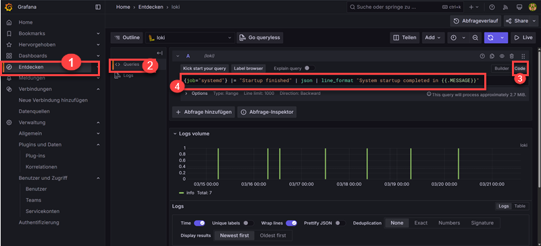Select None deduplication option
Viewport: 541px width, 246px height.
(396, 223)
